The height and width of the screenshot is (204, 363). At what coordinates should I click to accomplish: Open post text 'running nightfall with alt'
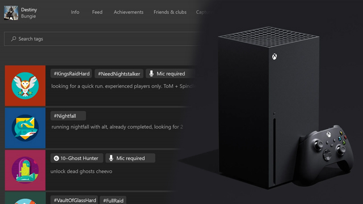(117, 127)
